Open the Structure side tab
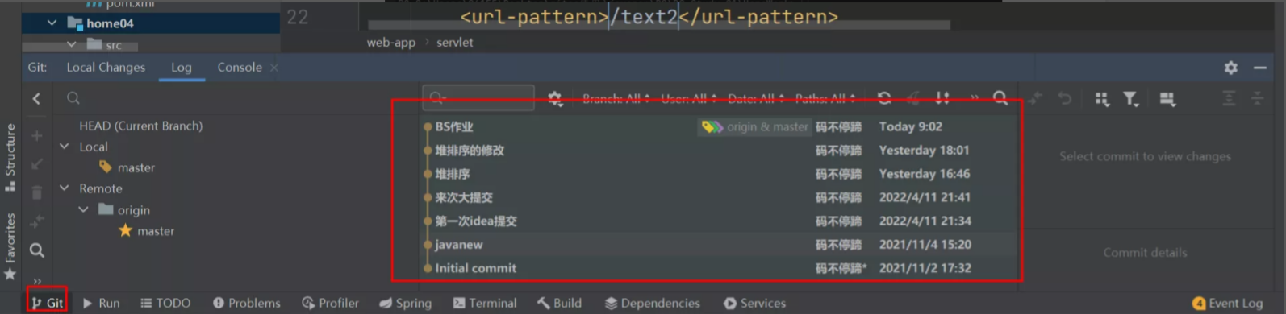1286x314 pixels. click(x=10, y=157)
